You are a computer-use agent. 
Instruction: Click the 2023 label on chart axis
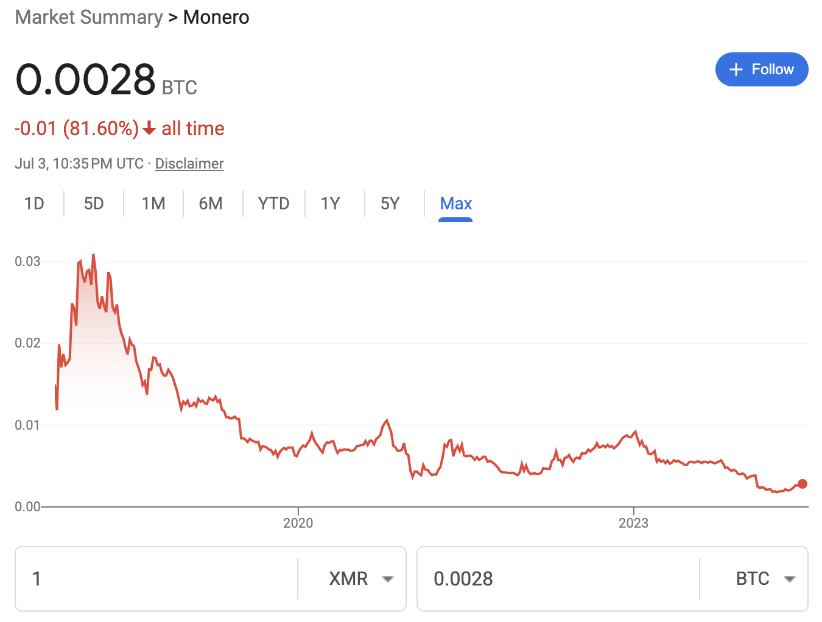point(633,523)
